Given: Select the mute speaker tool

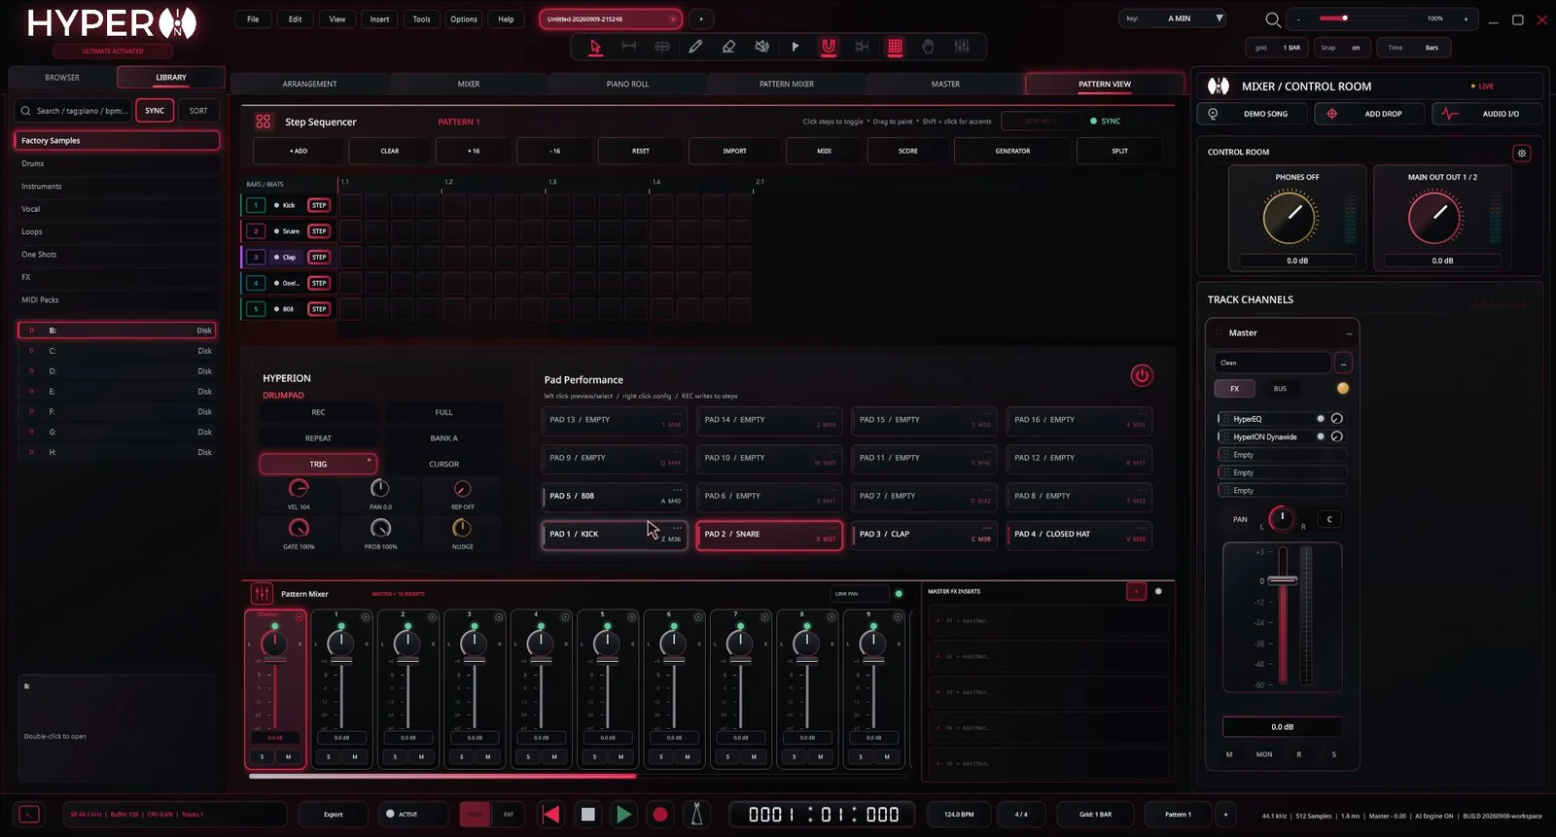Looking at the screenshot, I should coord(762,47).
